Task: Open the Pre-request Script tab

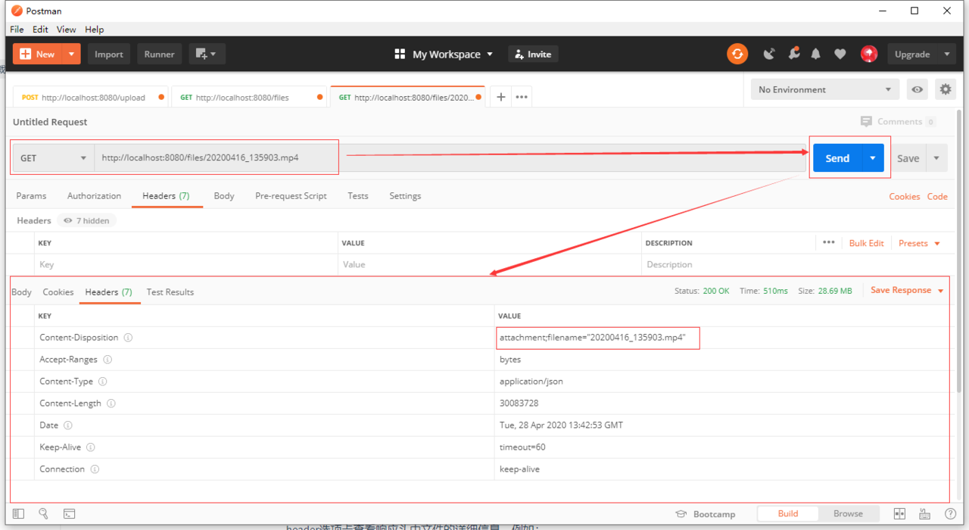Action: point(291,195)
